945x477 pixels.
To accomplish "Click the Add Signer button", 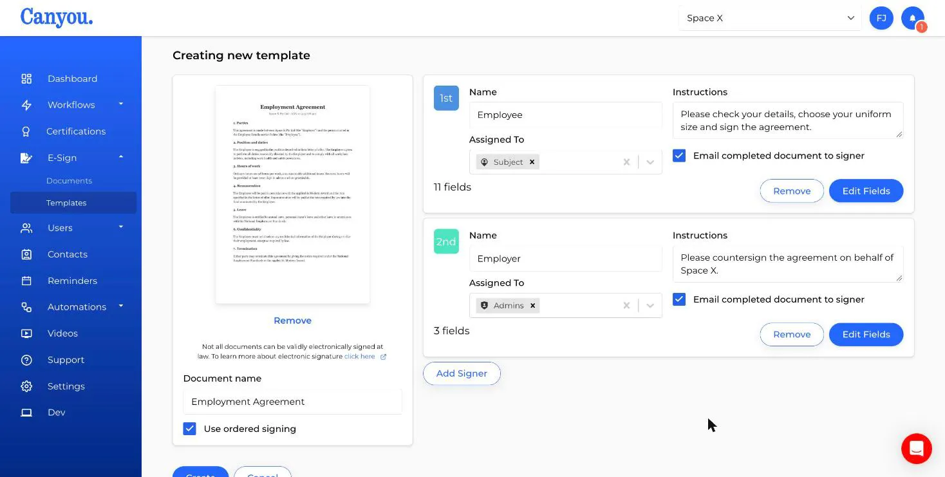I will 462,373.
